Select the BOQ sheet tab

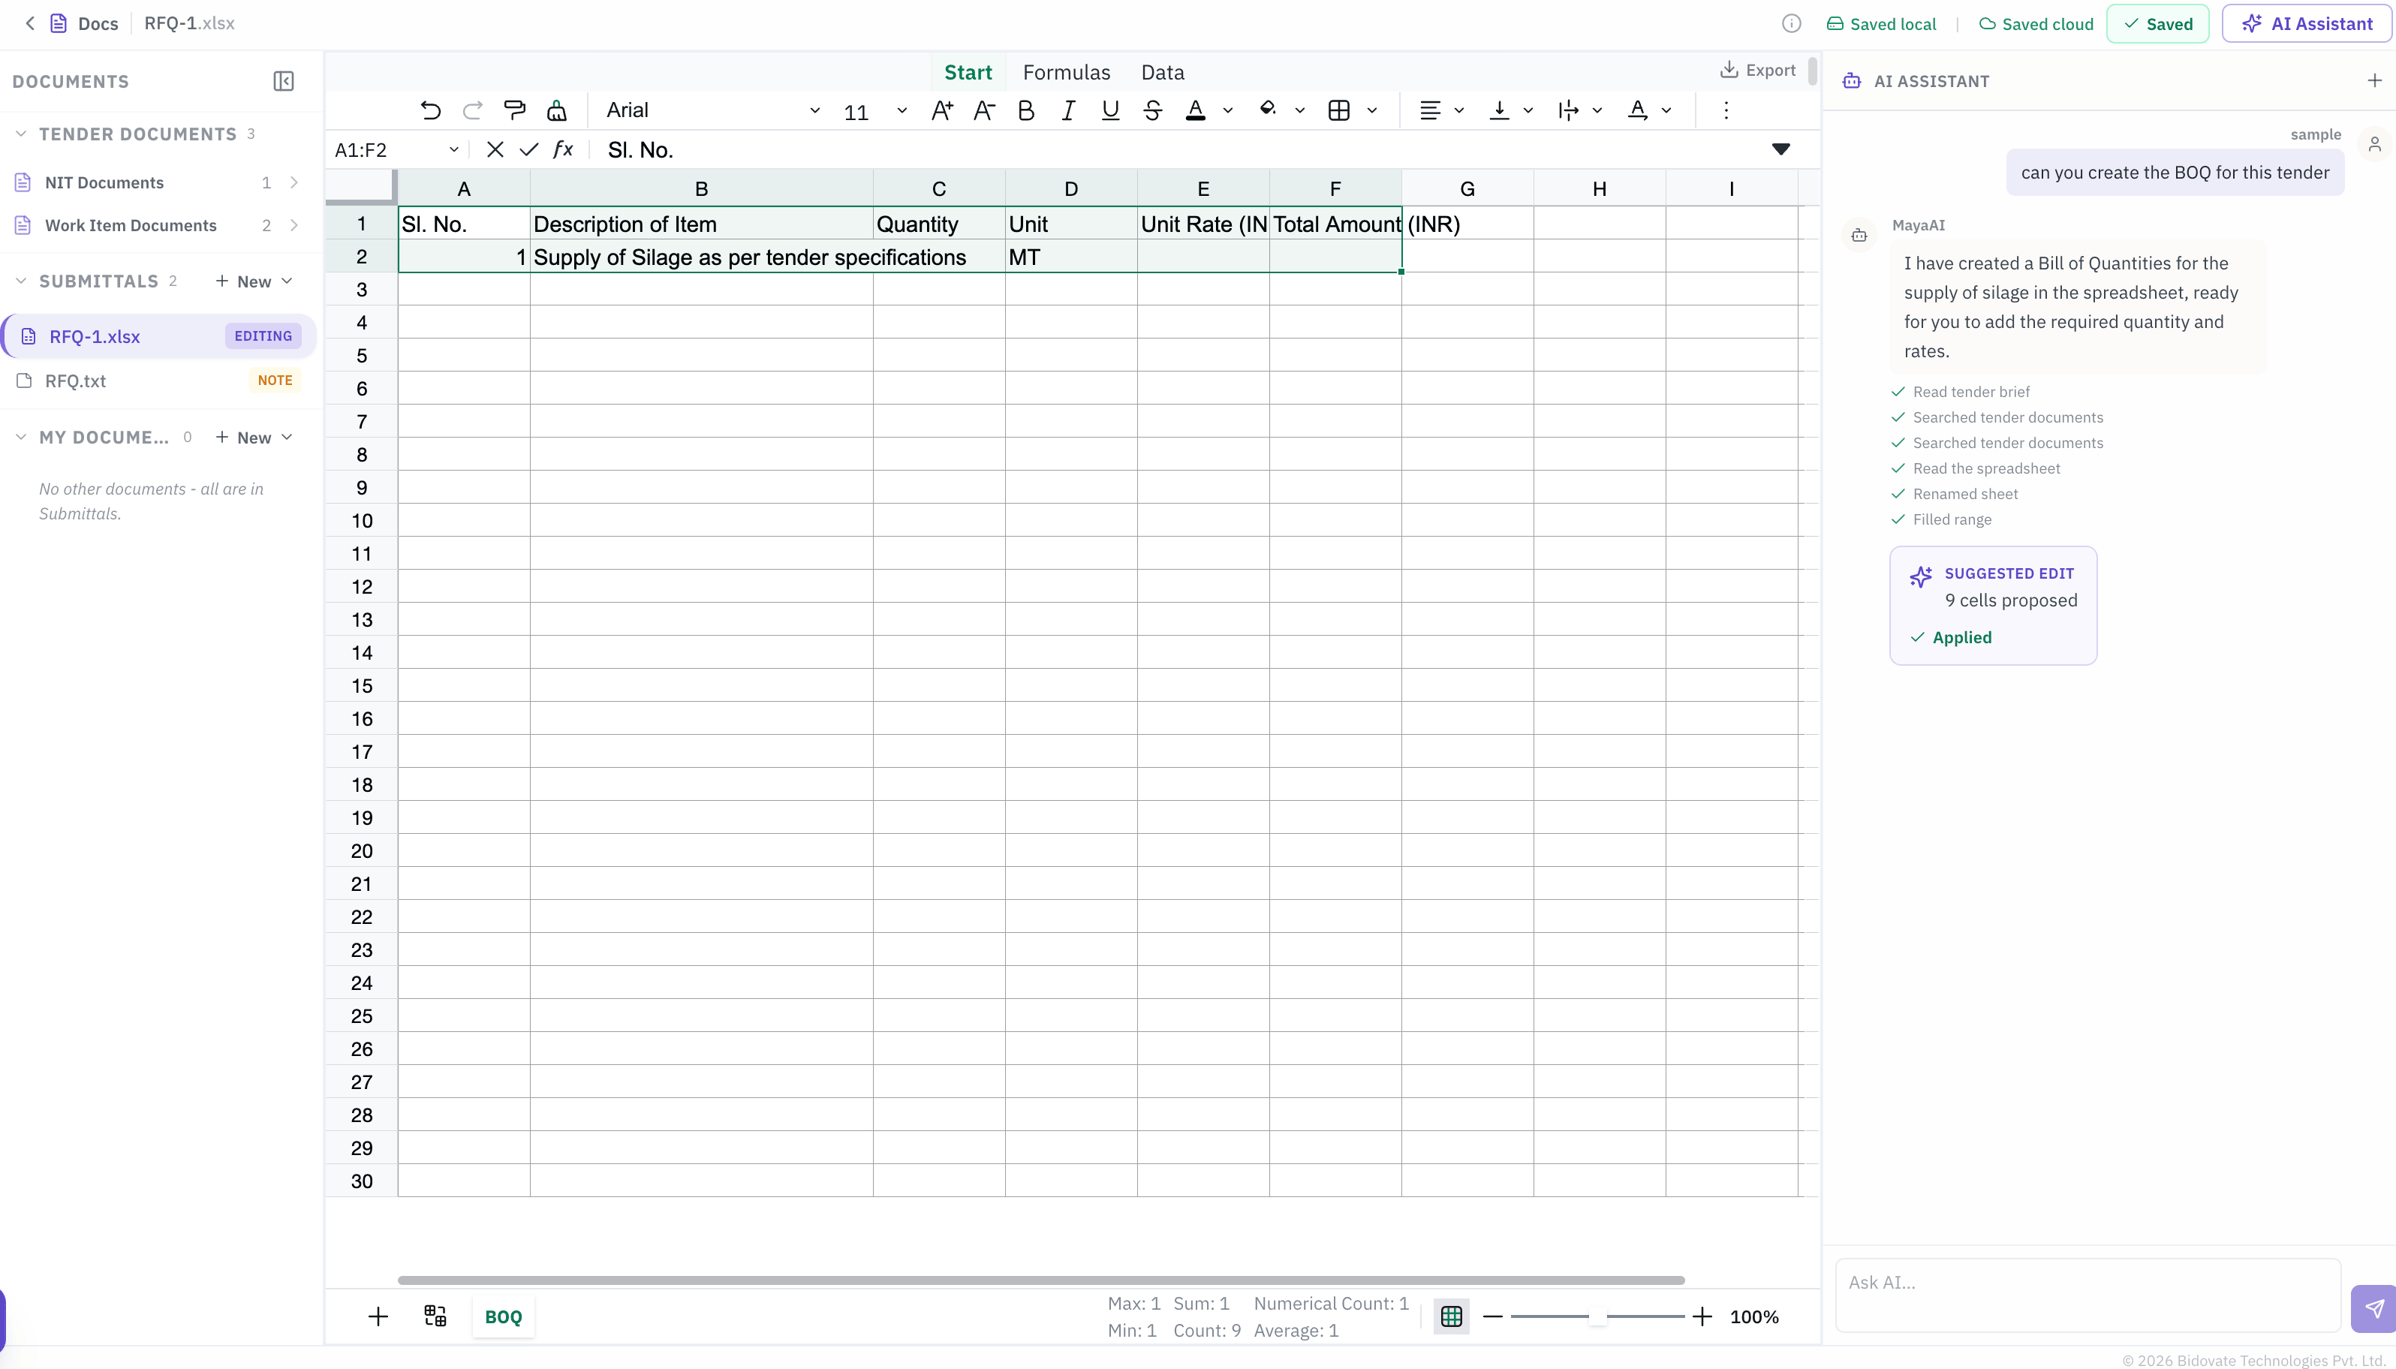(x=503, y=1317)
